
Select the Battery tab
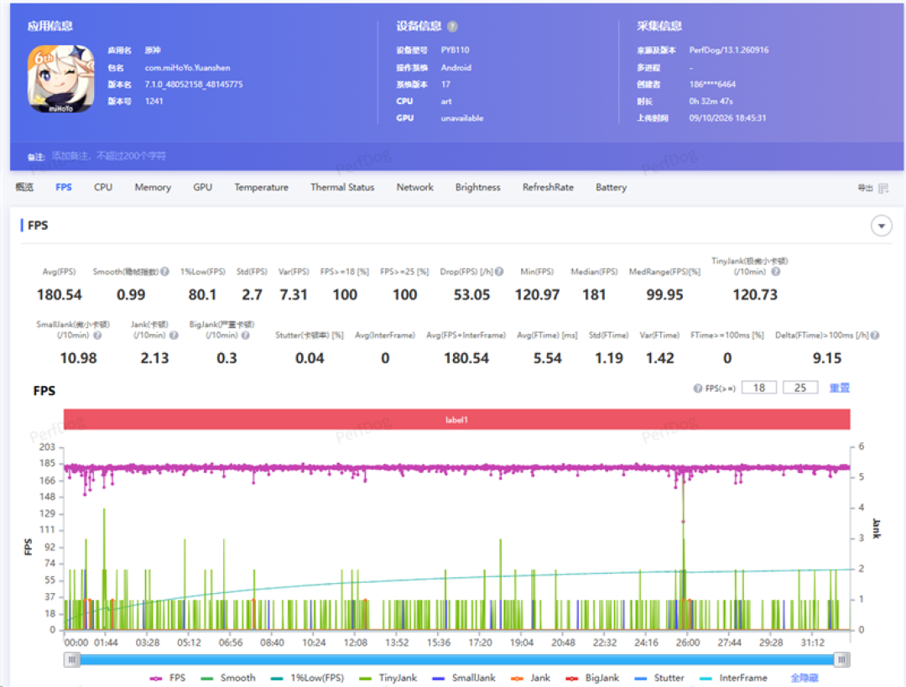pos(611,187)
